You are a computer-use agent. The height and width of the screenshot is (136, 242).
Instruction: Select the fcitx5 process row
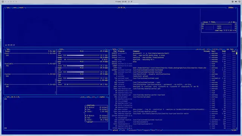click(174, 74)
